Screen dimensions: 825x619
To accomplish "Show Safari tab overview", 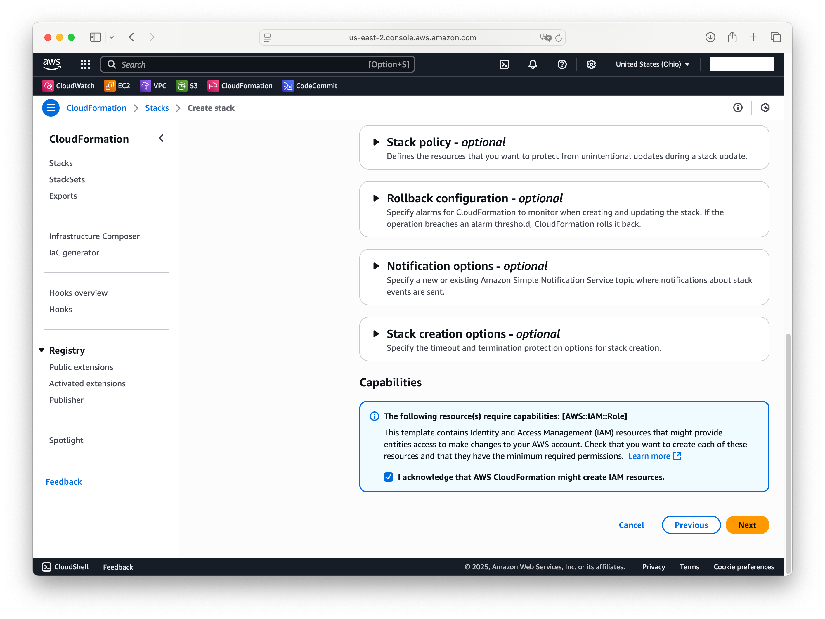I will point(775,37).
